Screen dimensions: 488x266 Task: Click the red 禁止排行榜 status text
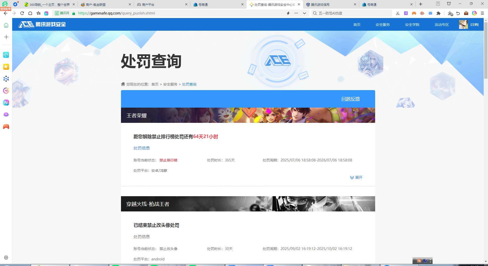[168, 160]
